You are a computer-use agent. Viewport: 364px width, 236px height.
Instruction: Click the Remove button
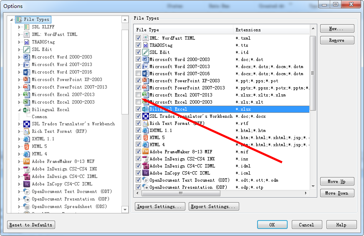click(x=337, y=40)
